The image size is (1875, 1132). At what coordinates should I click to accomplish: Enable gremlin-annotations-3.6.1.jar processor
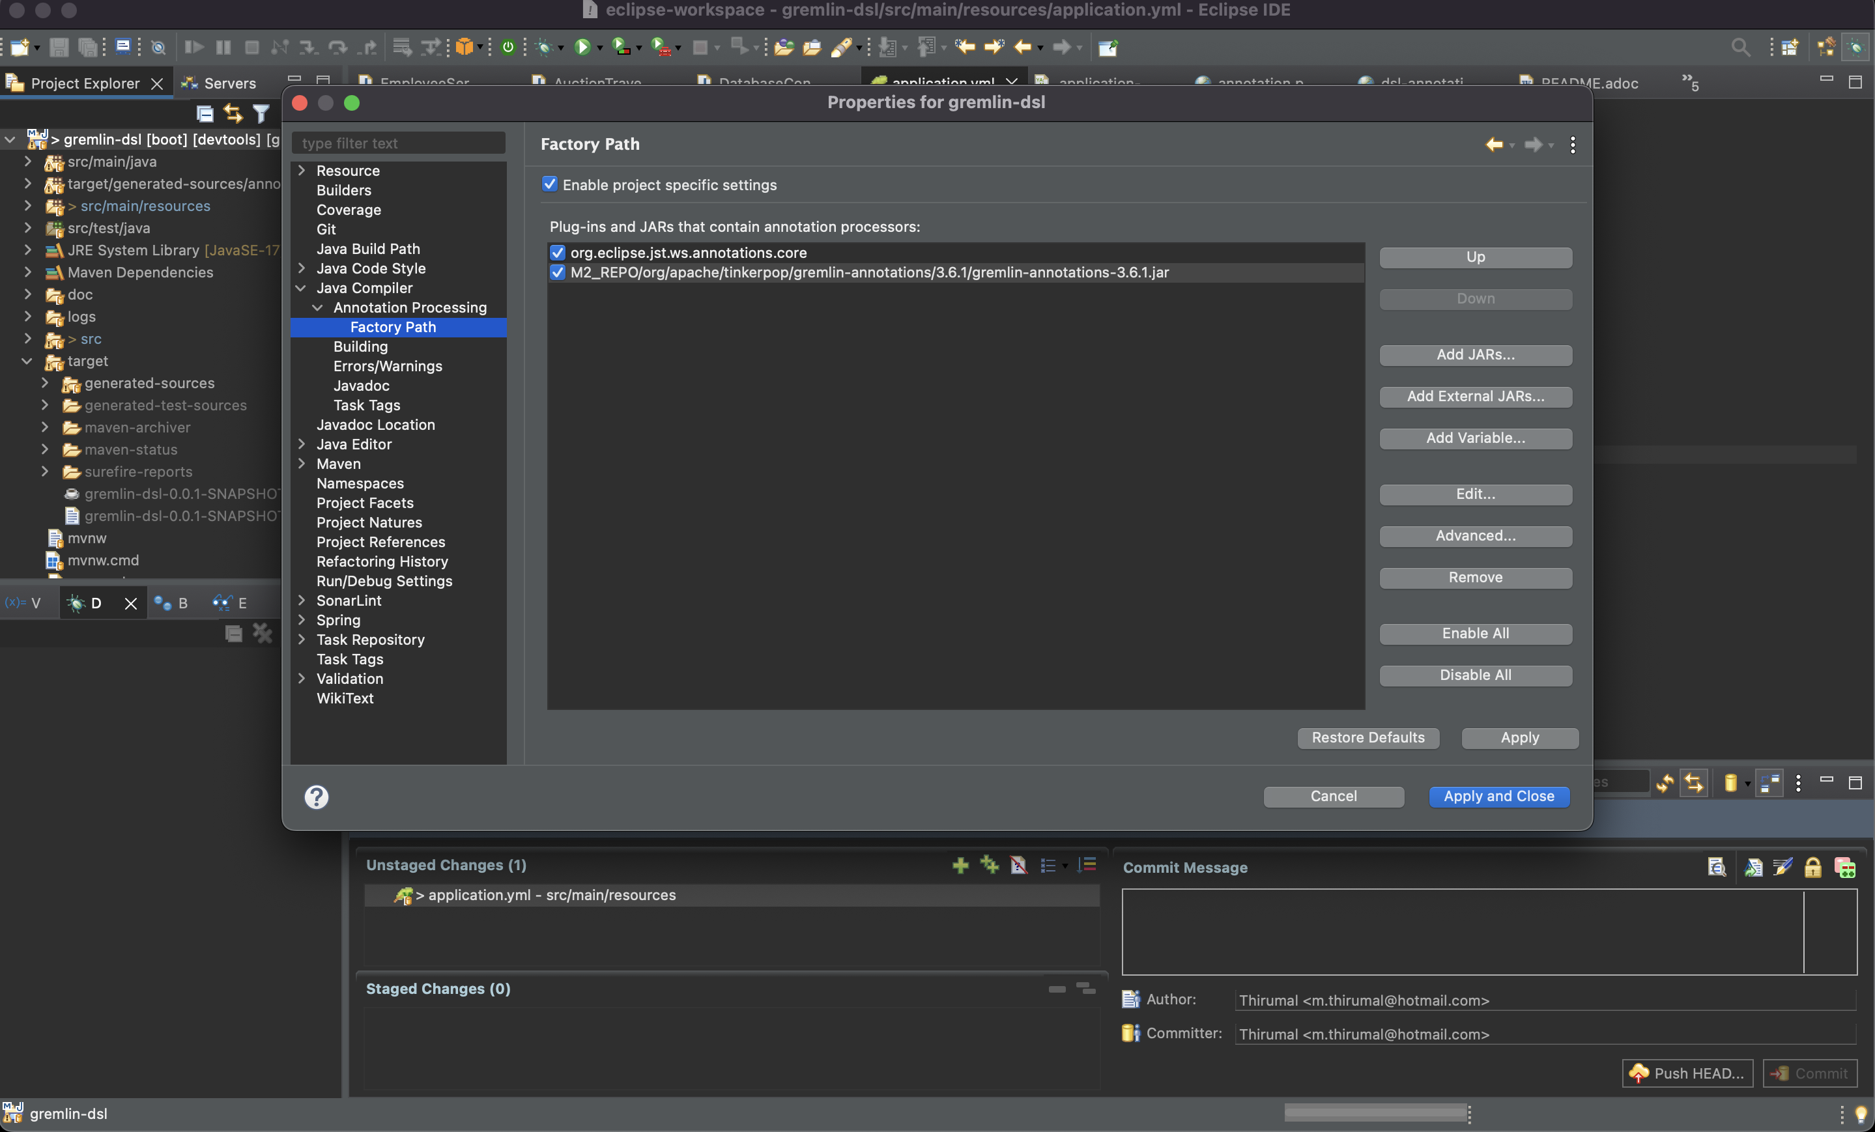point(557,272)
